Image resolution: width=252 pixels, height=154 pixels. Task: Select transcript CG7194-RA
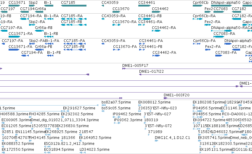[24, 19]
